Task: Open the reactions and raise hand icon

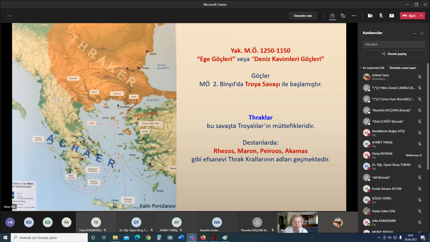Action: (x=343, y=16)
